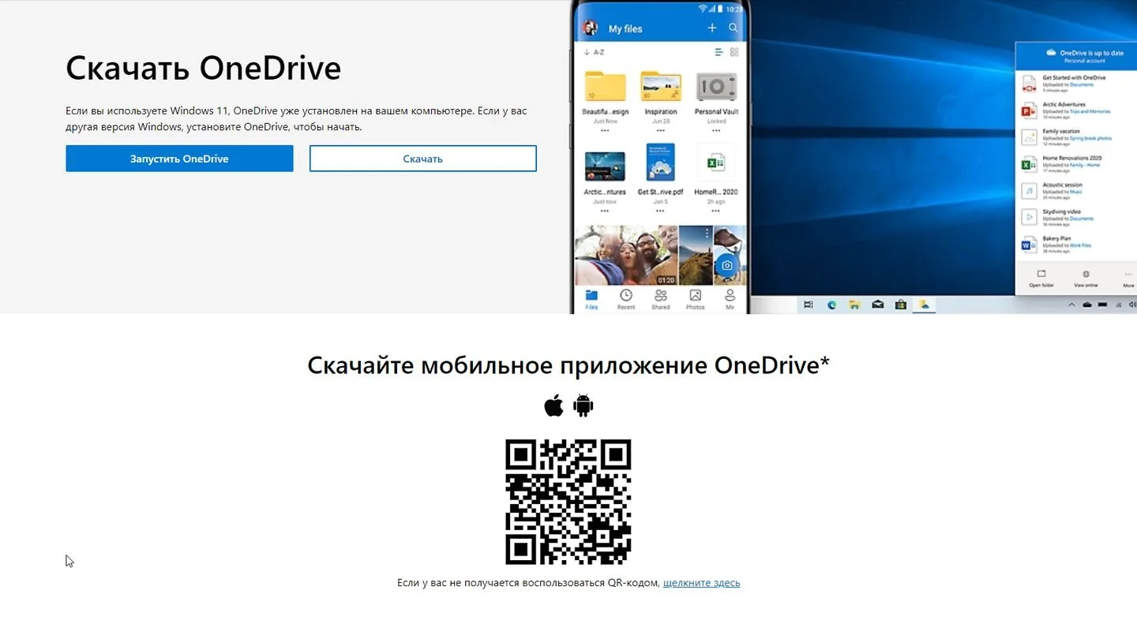Screen dimensions: 1137x639
Task: Click the Apple logo icon
Action: 553,405
